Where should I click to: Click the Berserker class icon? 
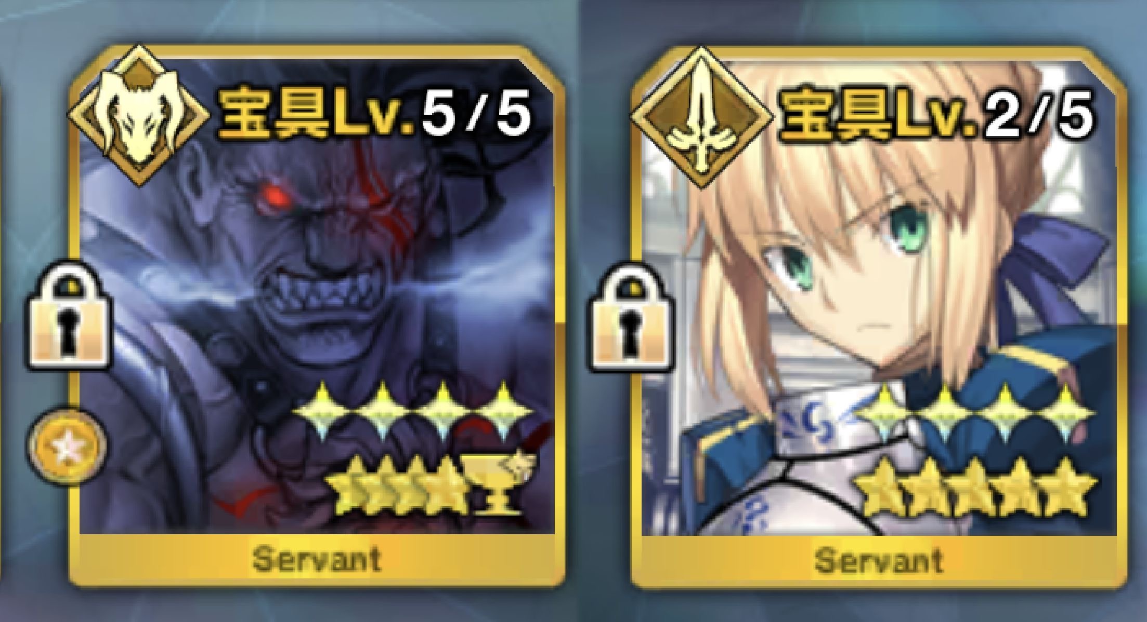pyautogui.click(x=140, y=115)
